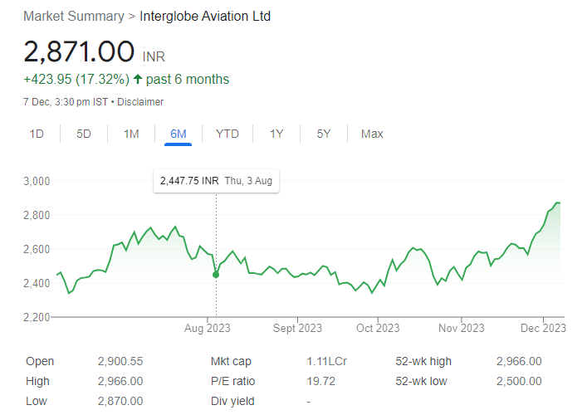The height and width of the screenshot is (415, 587).
Task: Select the 5D time range tab
Action: pos(84,134)
